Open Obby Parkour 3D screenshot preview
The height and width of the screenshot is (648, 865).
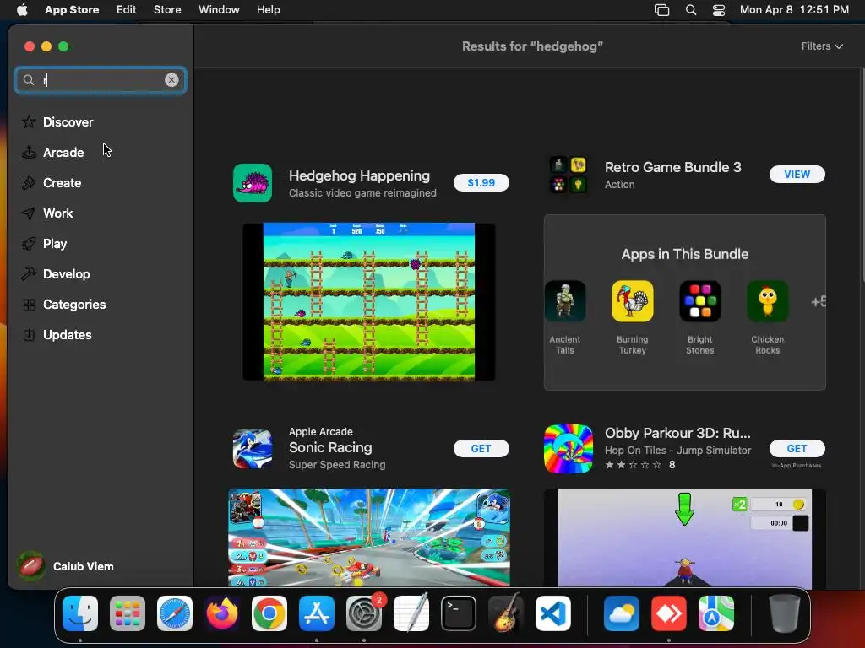click(684, 537)
